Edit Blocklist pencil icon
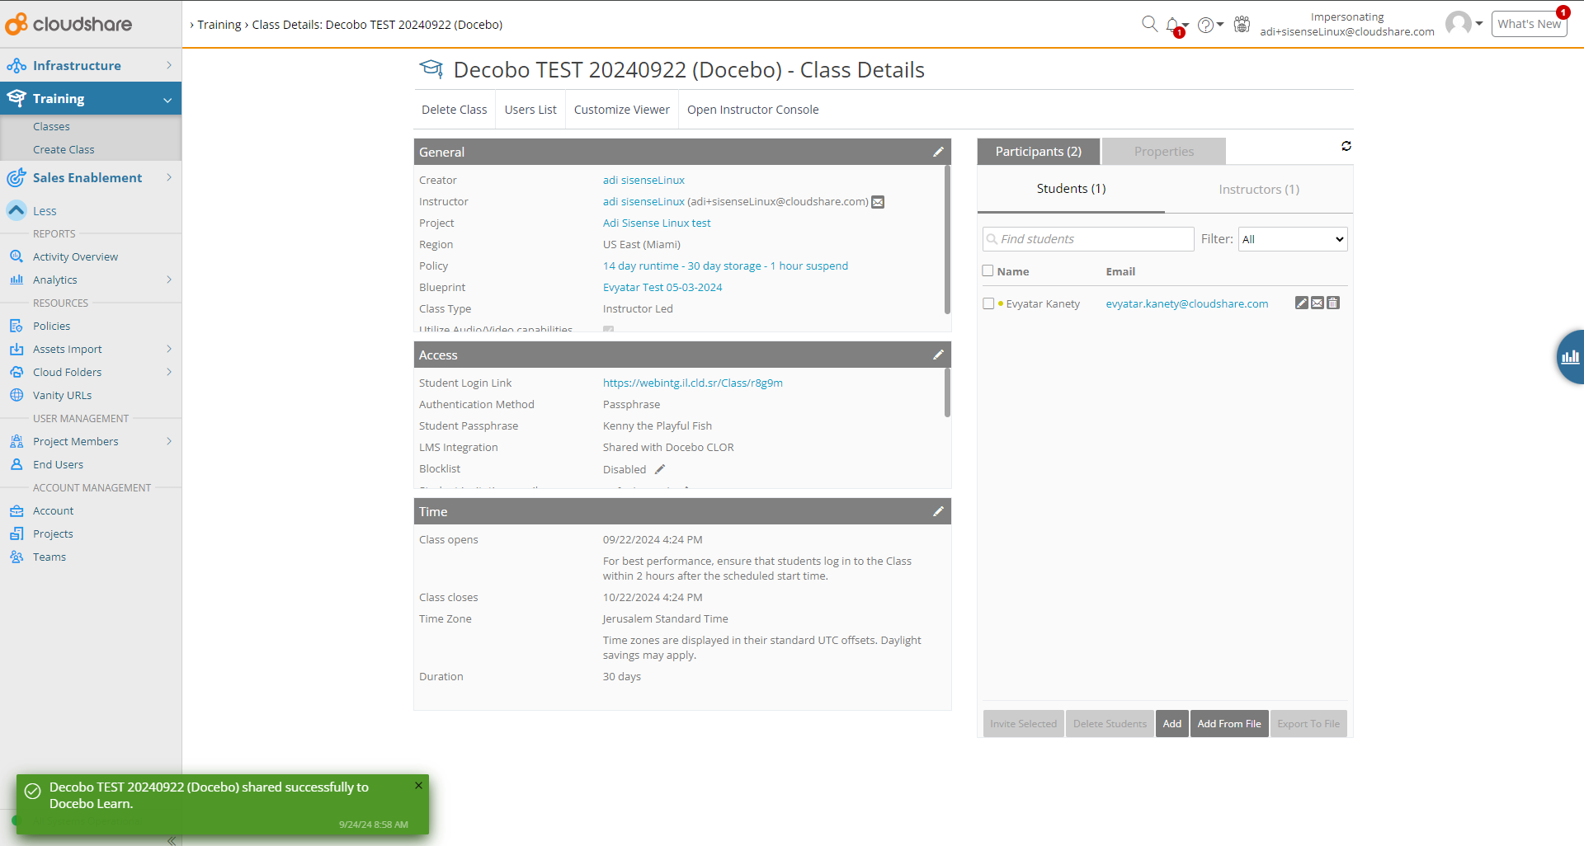The image size is (1584, 846). point(660,469)
